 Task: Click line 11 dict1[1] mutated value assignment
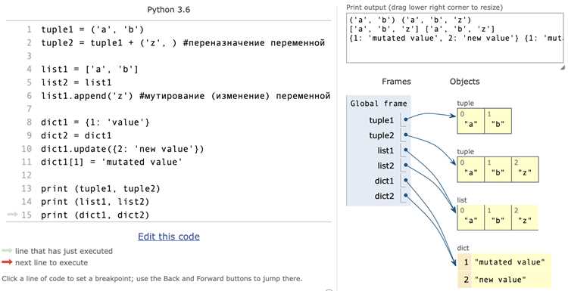(111, 162)
